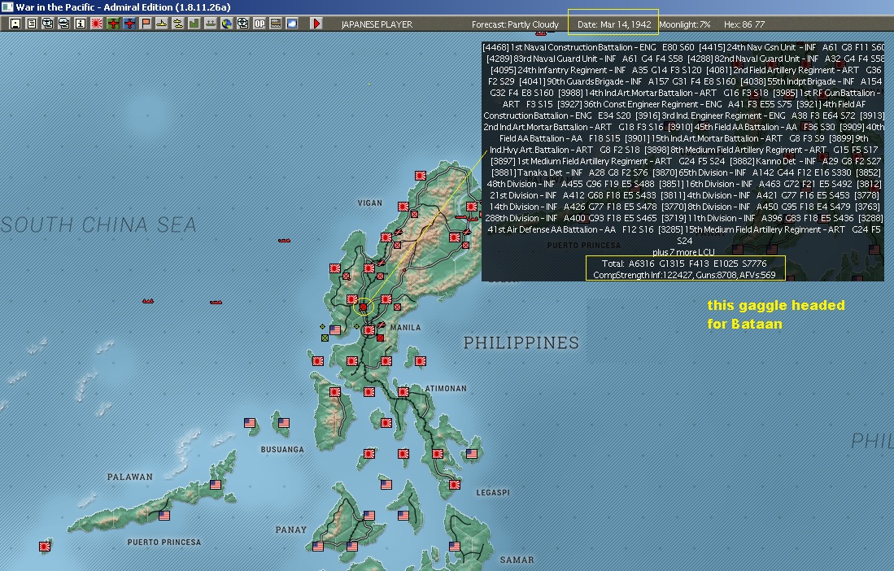
Task: Click the JAPANESE PLAYER label
Action: click(377, 24)
